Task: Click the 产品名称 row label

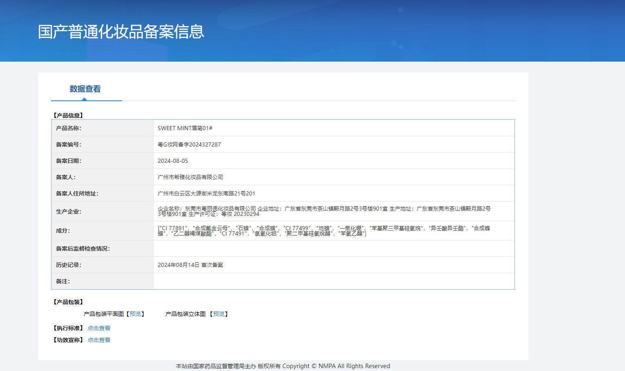Action: (x=69, y=128)
